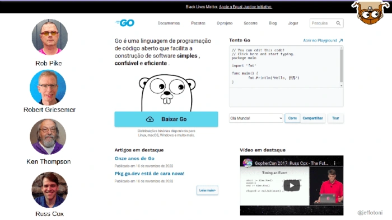
Task: Click the Tente Go heading
Action: click(x=240, y=40)
